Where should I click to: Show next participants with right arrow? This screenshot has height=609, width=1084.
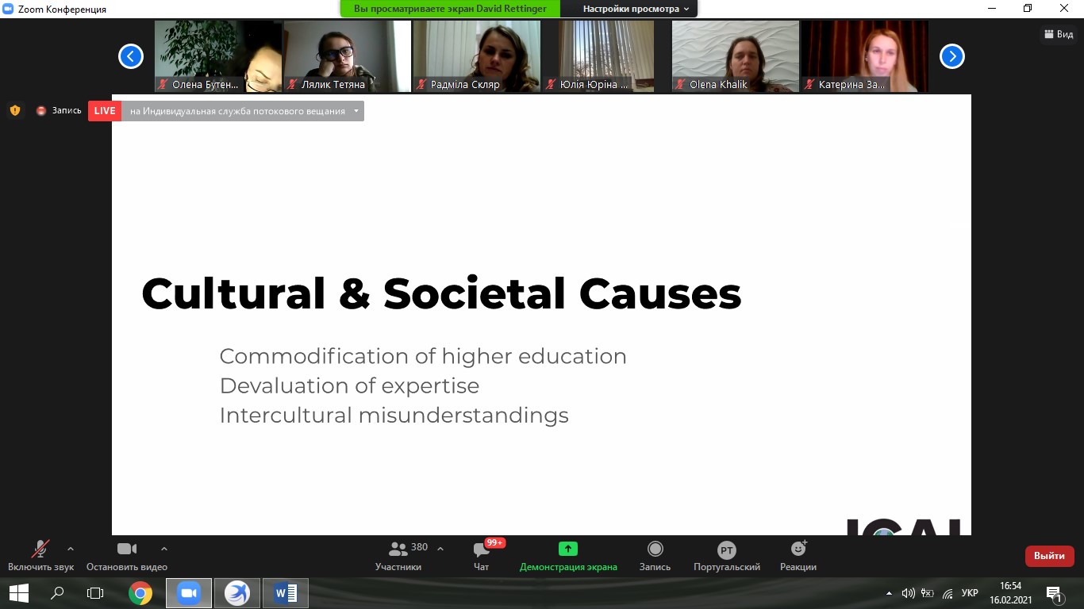point(952,56)
